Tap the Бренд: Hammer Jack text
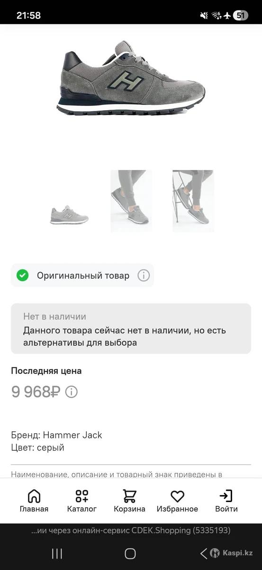This screenshot has height=570, width=262. pyautogui.click(x=56, y=435)
